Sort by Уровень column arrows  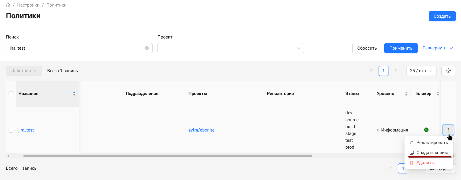coord(406,94)
